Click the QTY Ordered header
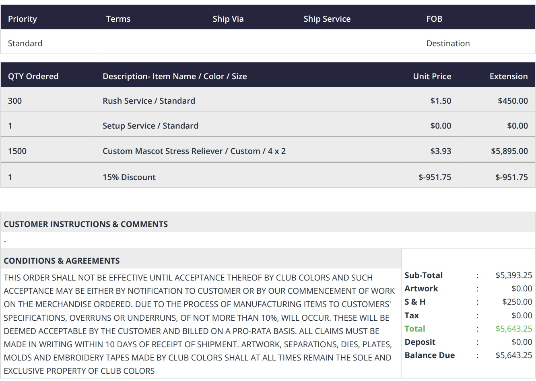 33,76
